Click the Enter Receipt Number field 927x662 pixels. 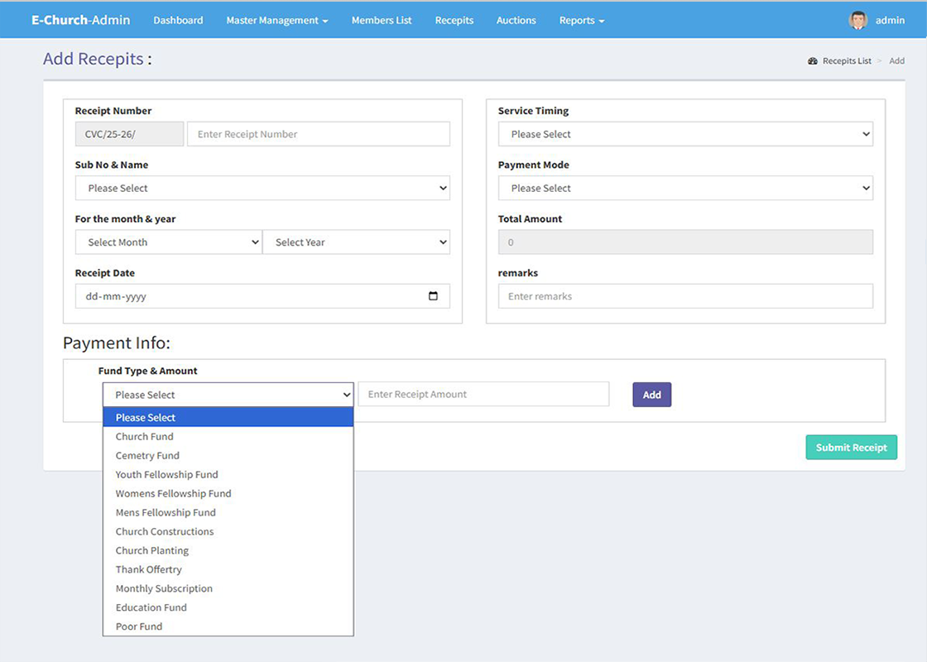[319, 134]
